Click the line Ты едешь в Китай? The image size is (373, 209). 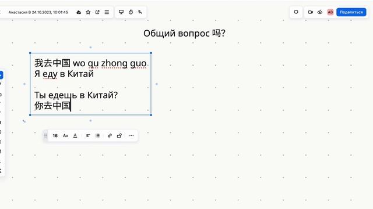76,95
